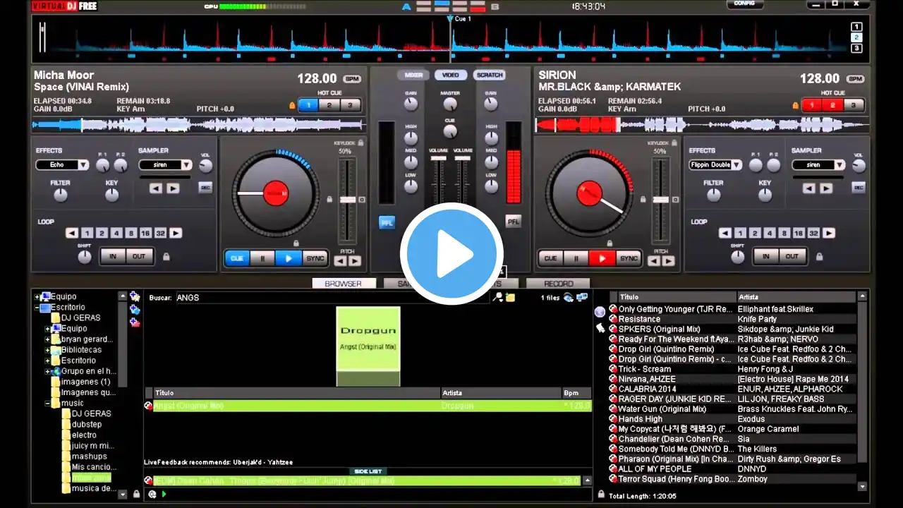Screen dimensions: 903x508
Task: Open the right deck siren sampler dropdown
Action: click(x=840, y=165)
